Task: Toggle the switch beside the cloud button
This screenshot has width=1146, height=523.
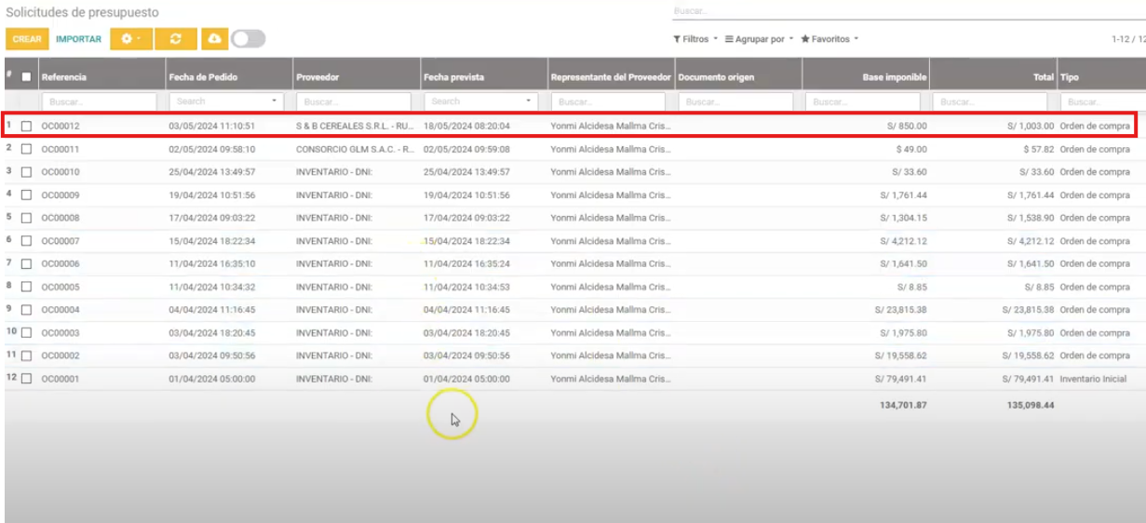Action: 248,39
